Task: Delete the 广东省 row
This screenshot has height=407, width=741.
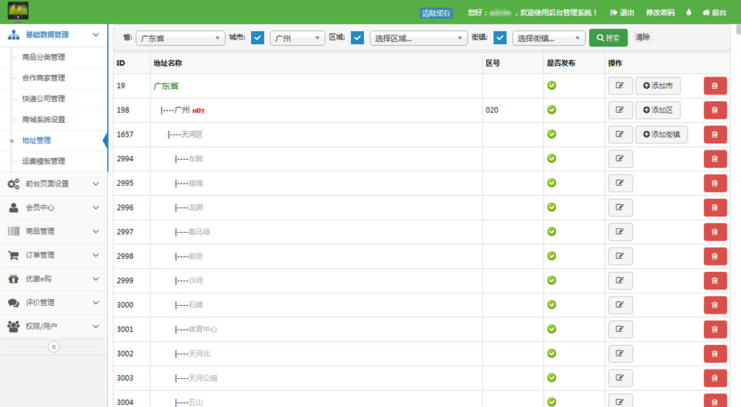Action: click(x=715, y=86)
